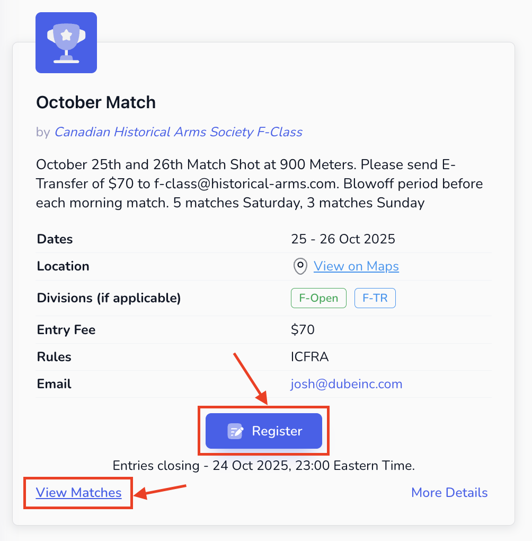
Task: Click the map pin location icon
Action: 300,266
